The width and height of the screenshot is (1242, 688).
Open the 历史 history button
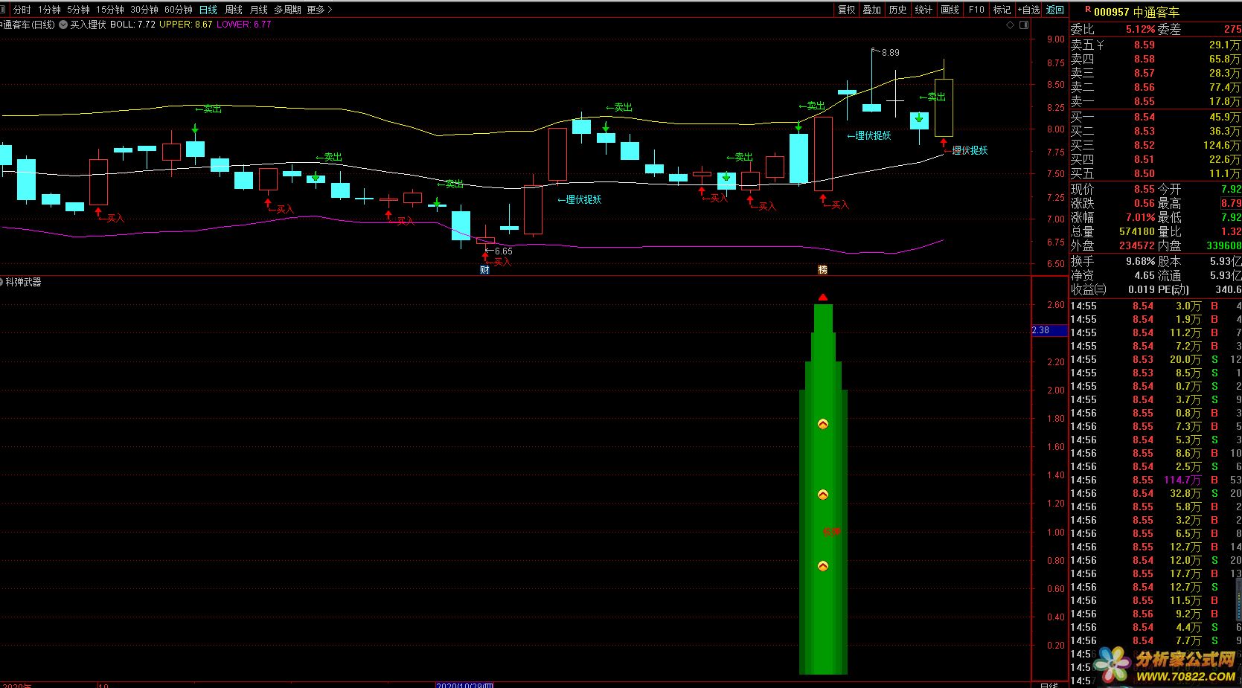click(898, 10)
